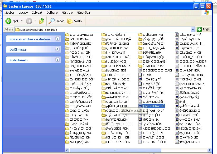Click folder name çÜm□□m□□.D[Â

coord(118,39)
